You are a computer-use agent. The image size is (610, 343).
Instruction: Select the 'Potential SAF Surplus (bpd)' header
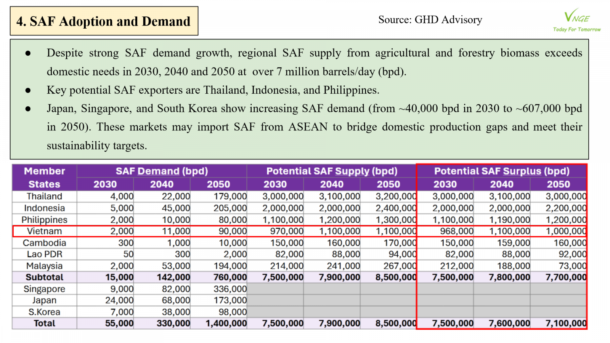tap(502, 171)
